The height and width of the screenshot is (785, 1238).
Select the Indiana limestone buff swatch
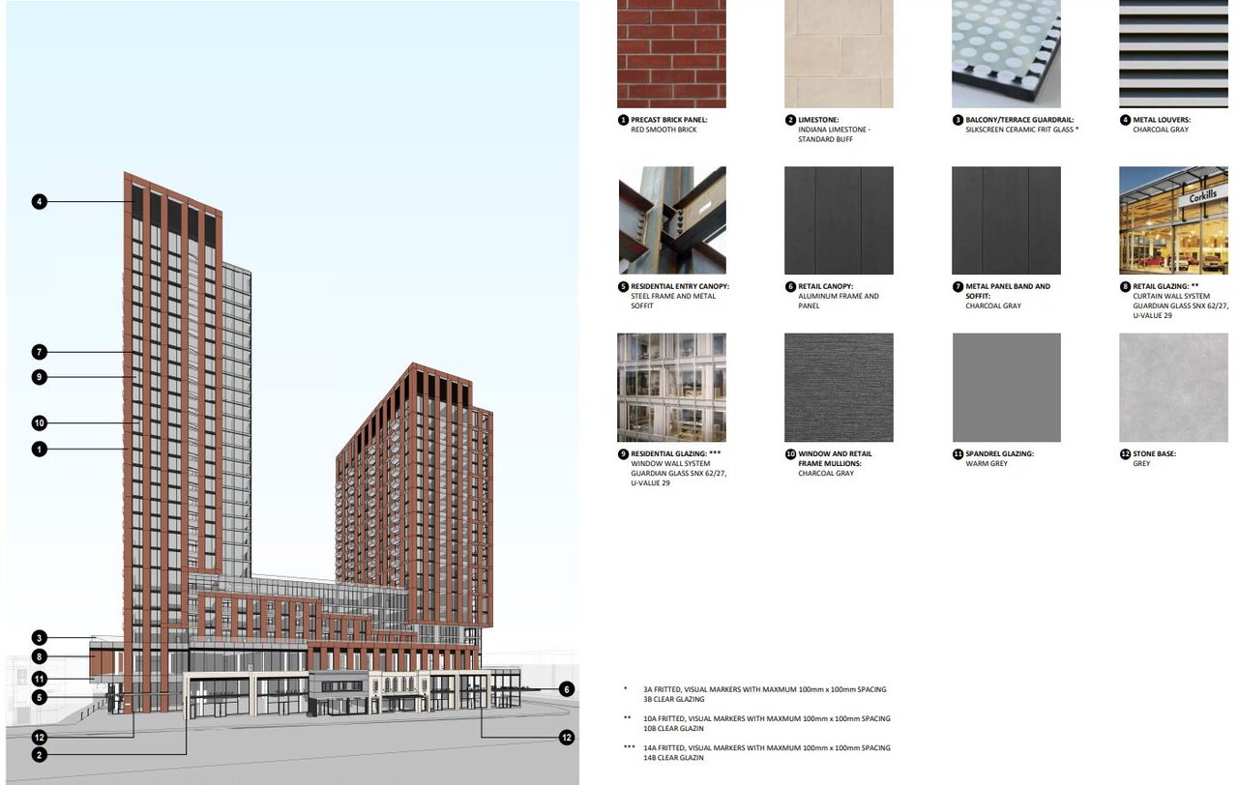click(x=839, y=53)
